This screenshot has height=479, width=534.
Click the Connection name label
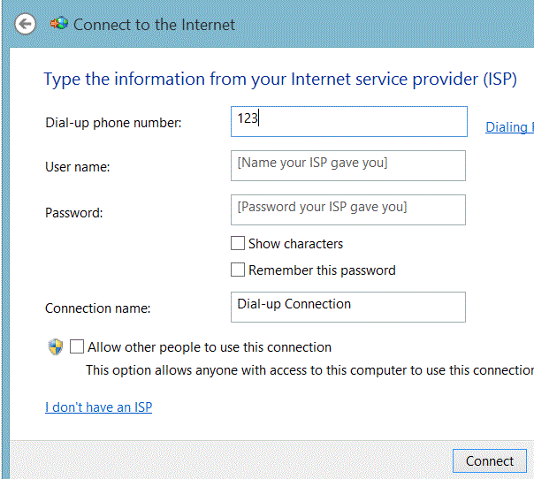98,308
